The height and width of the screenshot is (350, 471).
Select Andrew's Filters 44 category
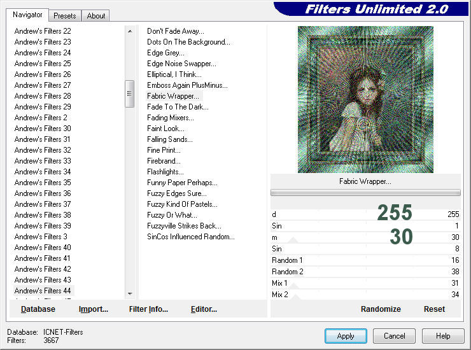click(x=43, y=291)
